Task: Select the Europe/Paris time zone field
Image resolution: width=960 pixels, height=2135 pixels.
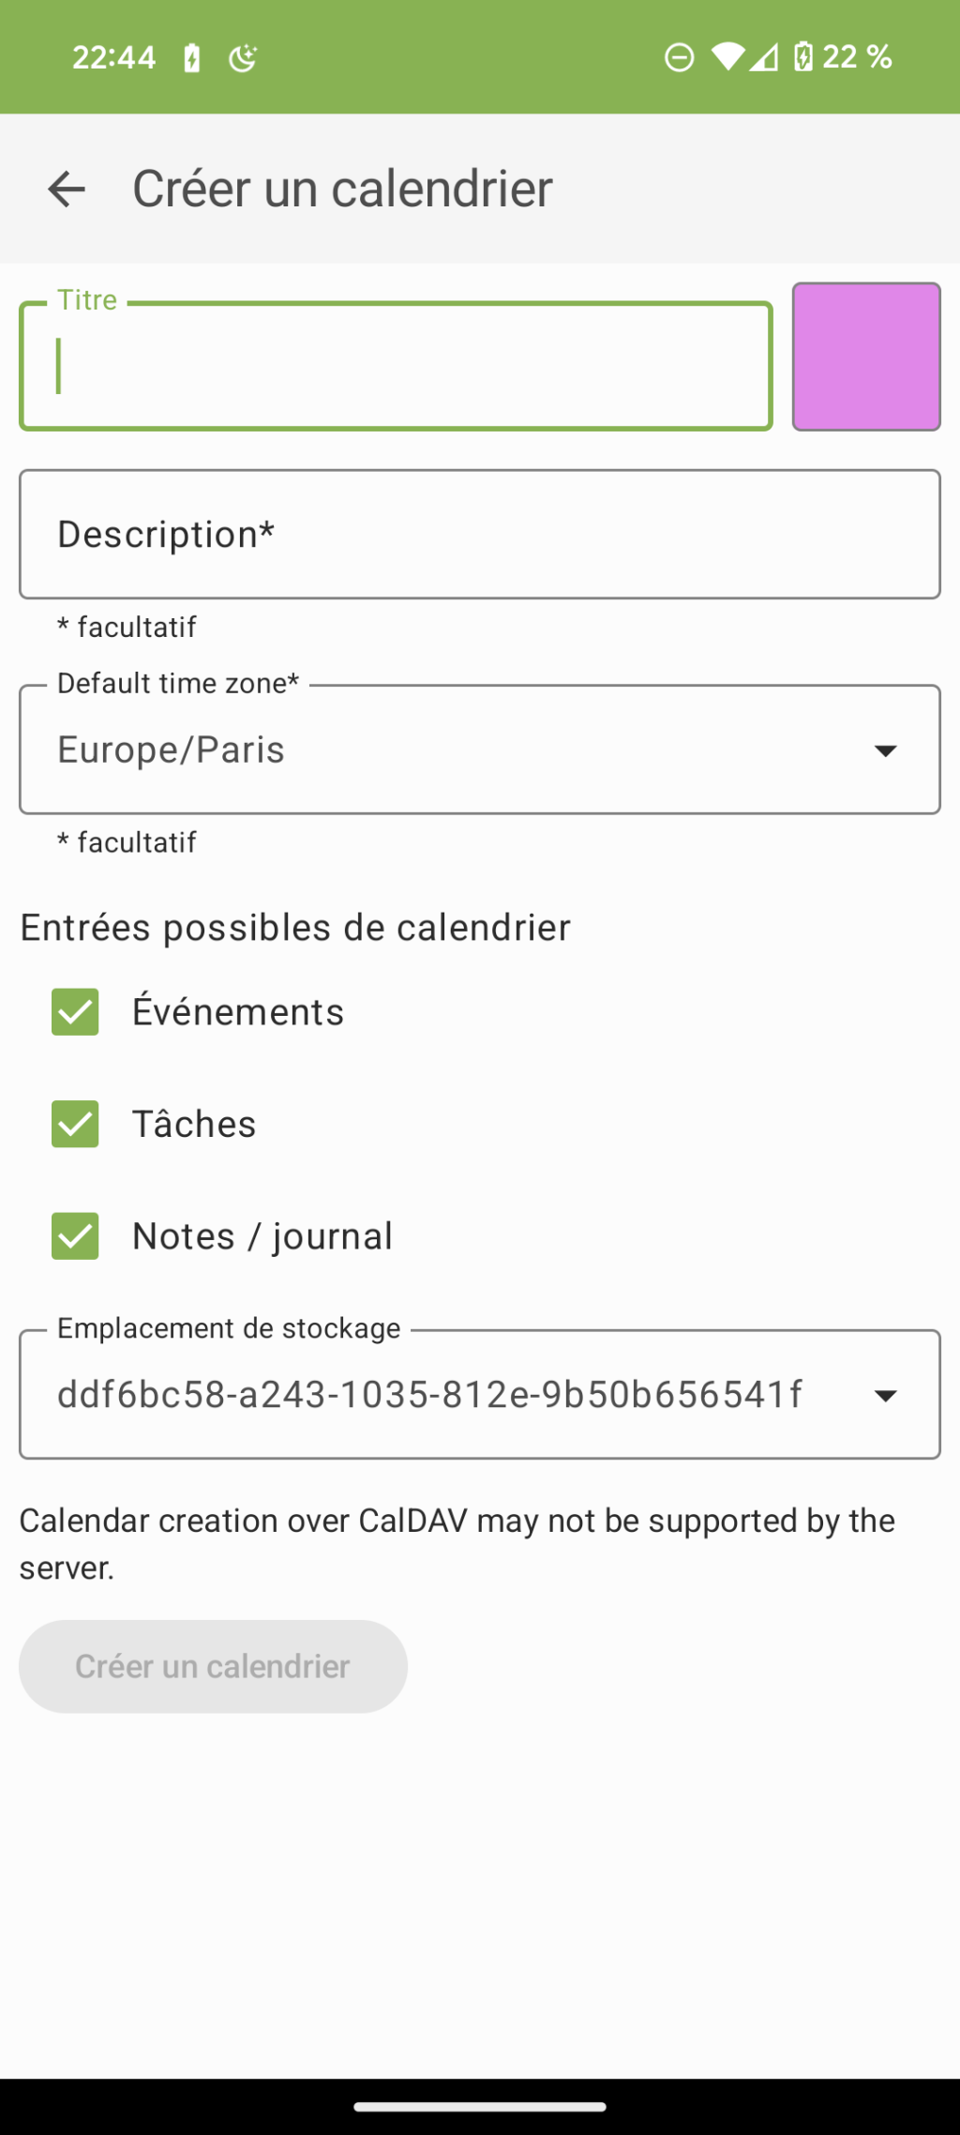Action: [480, 750]
